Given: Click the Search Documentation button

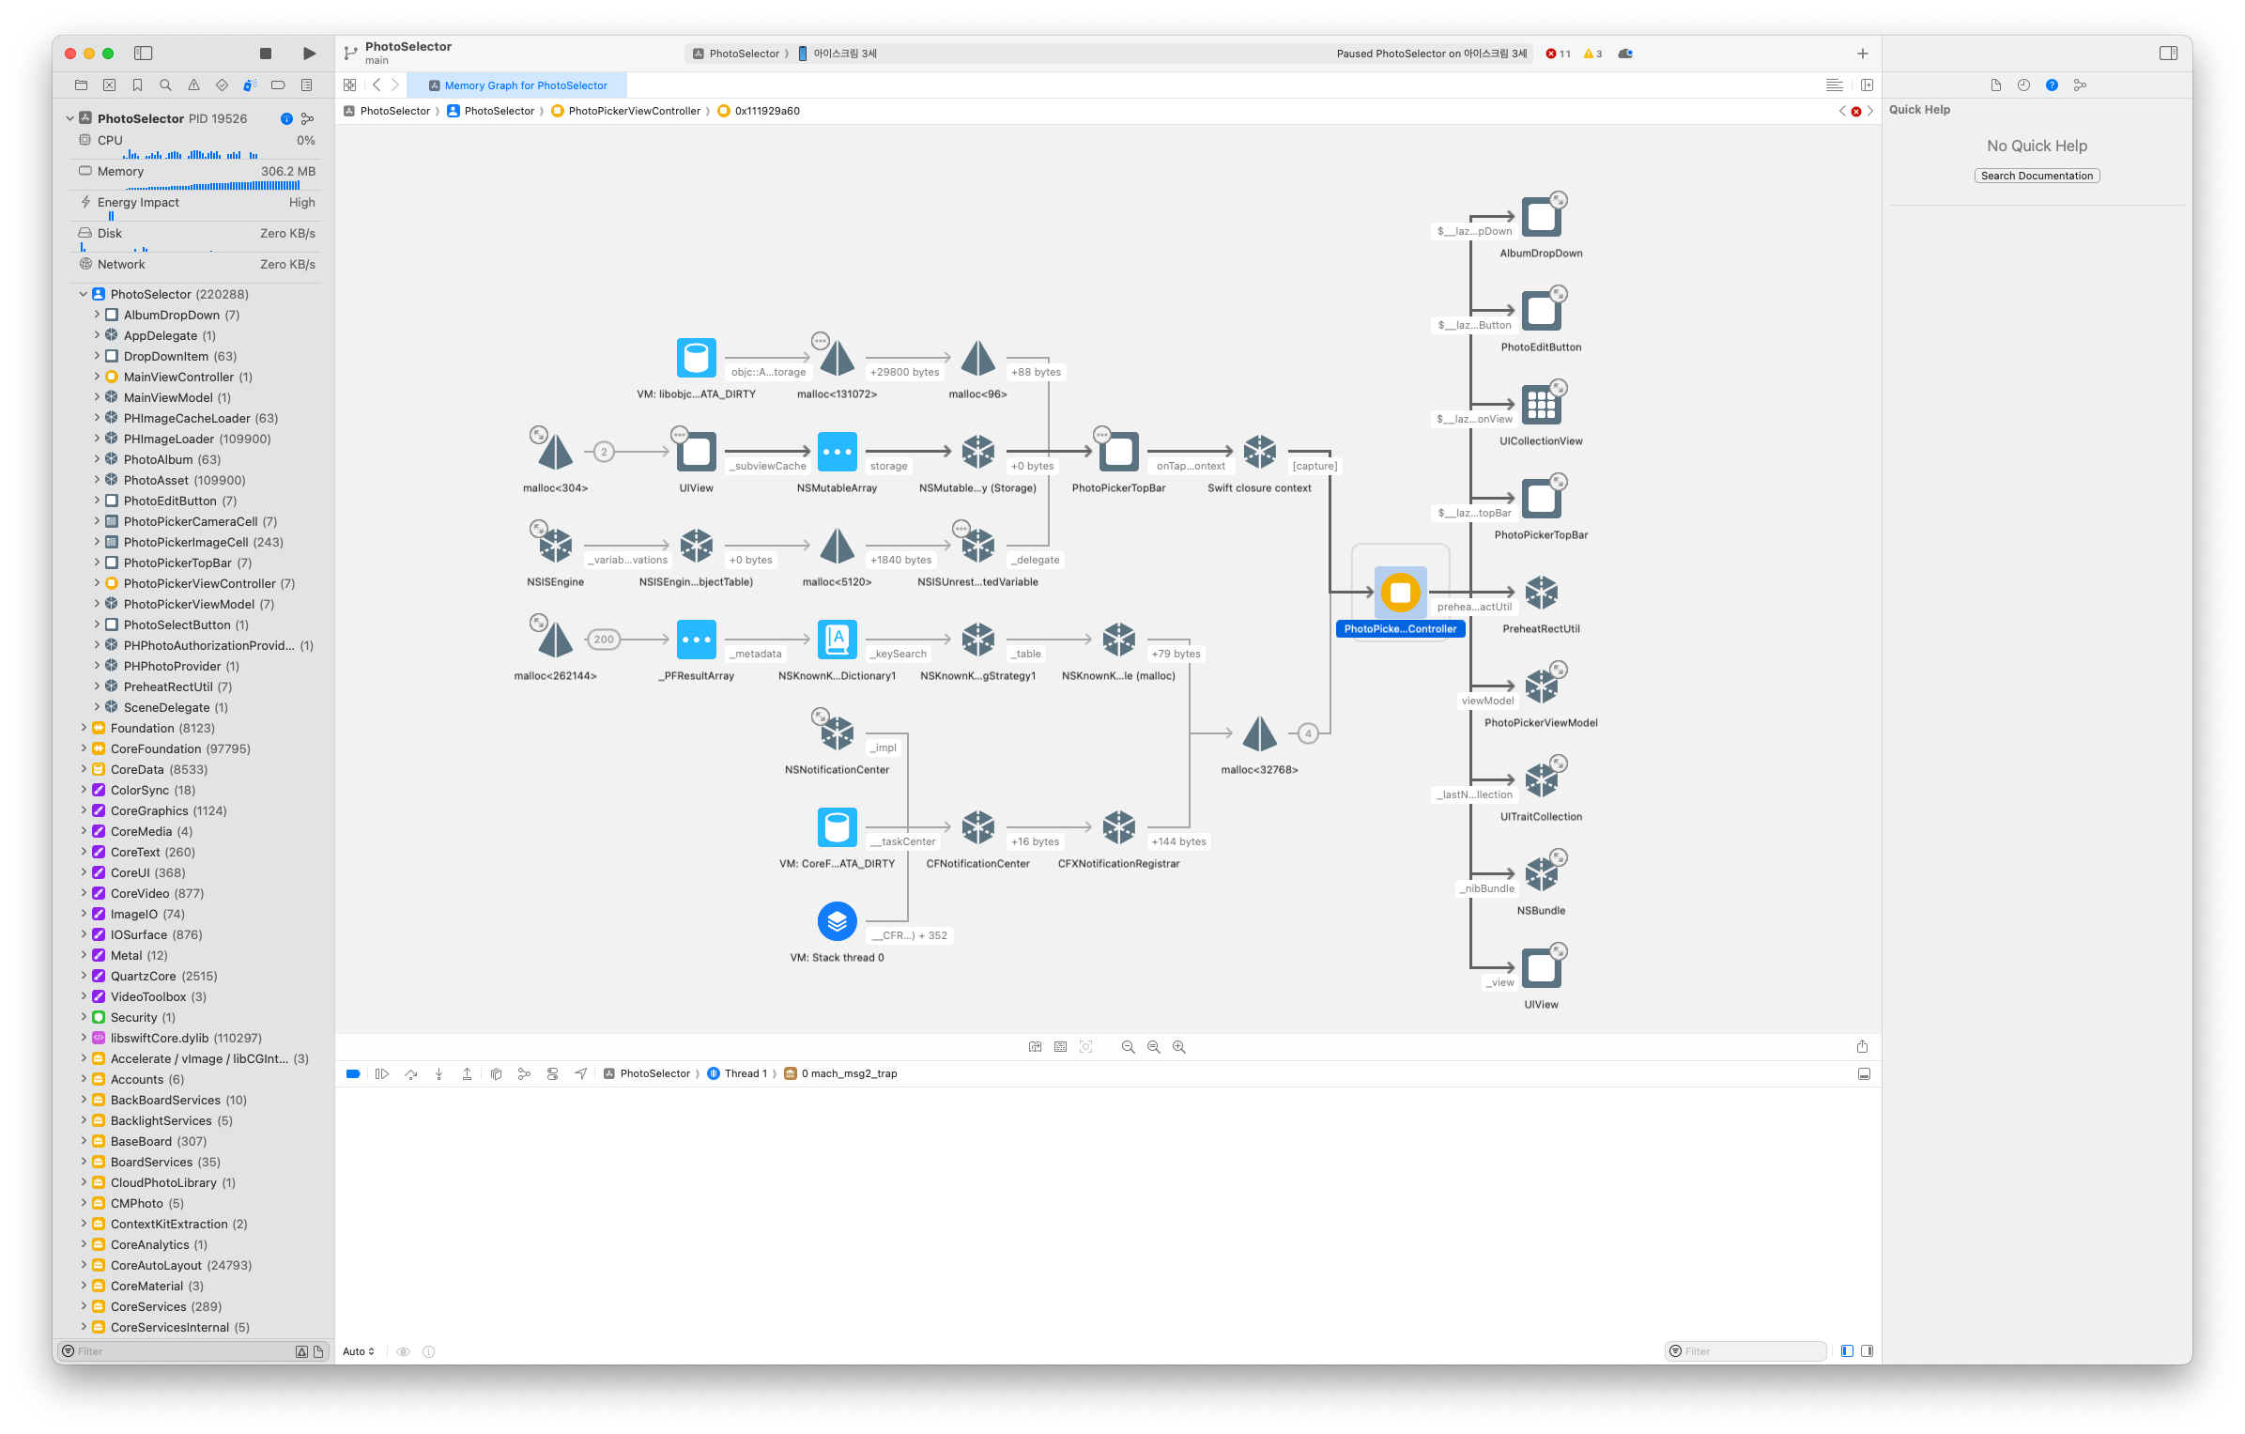Looking at the screenshot, I should point(2037,176).
